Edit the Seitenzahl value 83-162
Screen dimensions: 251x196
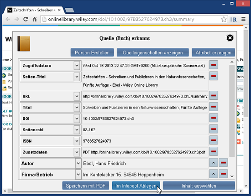(145, 130)
